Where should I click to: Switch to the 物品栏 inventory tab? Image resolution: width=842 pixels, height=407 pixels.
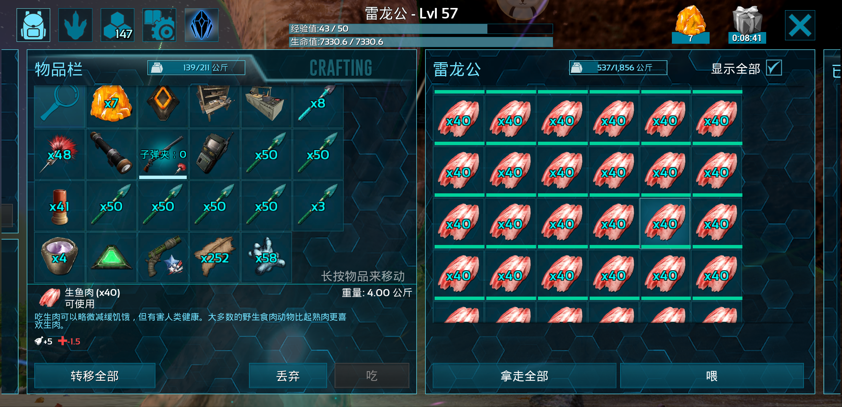click(58, 69)
